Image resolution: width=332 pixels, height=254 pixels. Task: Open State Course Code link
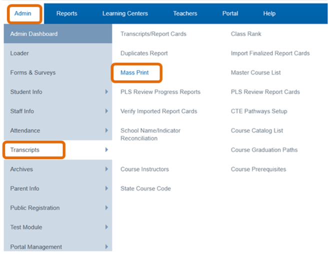[x=145, y=188]
